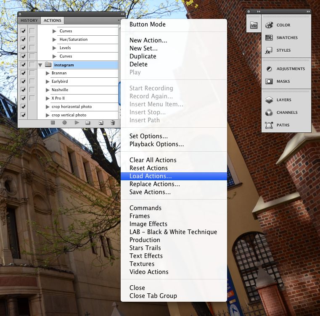Viewport: 320px width, 316px height.
Task: Expand crop vertical photo action
Action: coord(48,115)
